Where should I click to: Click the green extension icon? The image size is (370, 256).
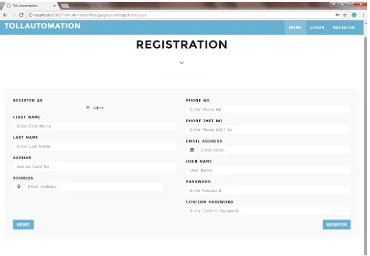click(354, 15)
